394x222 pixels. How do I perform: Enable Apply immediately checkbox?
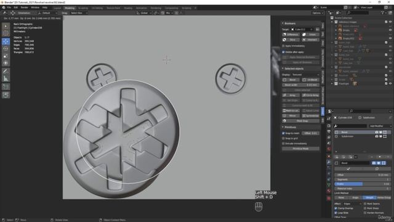[283, 46]
